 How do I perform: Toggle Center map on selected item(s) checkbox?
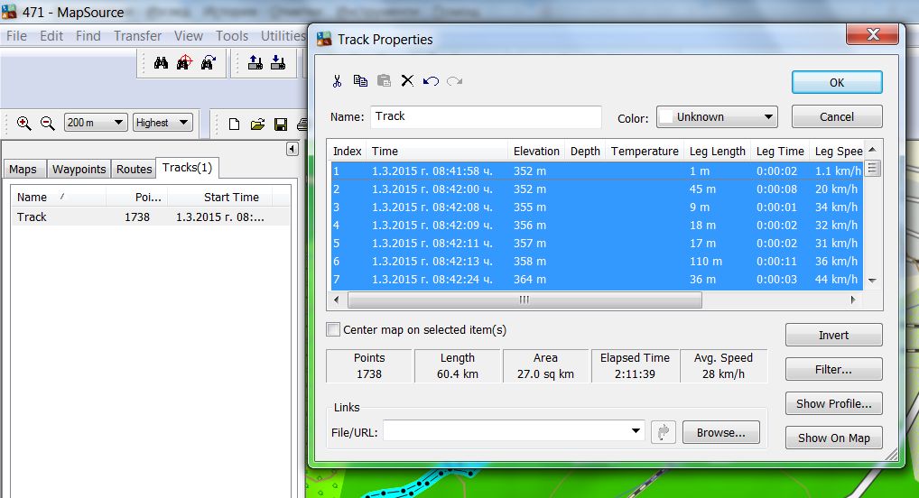(x=333, y=329)
